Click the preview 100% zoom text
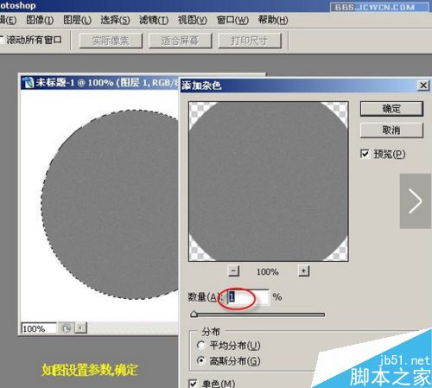This screenshot has width=432, height=388. click(268, 271)
